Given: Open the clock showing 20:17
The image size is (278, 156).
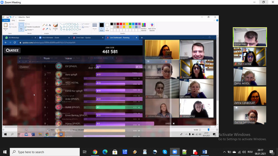Looking at the screenshot, I should (x=260, y=152).
